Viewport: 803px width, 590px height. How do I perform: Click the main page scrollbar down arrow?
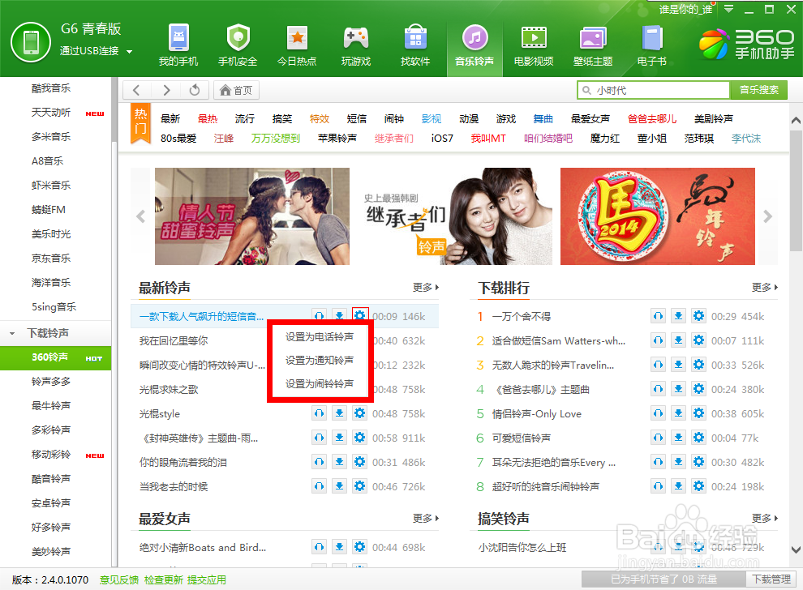coord(796,550)
